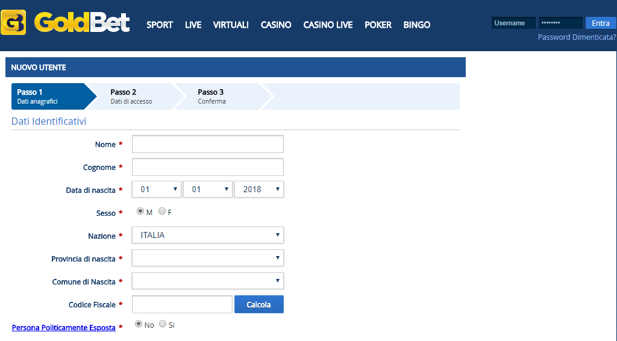
Task: Click the NUOVO UTENTE header text
Action: click(39, 67)
